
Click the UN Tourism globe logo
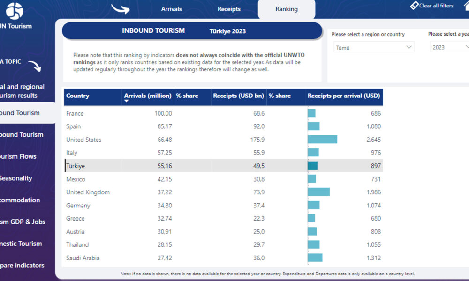(x=15, y=10)
